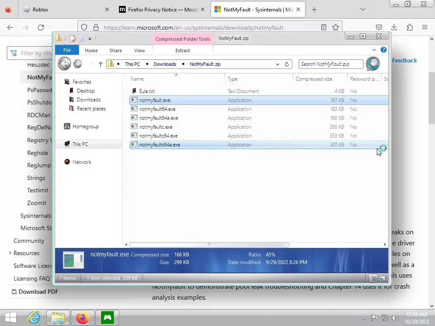The height and width of the screenshot is (326, 435).
Task: Open Firefox downloads panel
Action: pyautogui.click(x=394, y=27)
